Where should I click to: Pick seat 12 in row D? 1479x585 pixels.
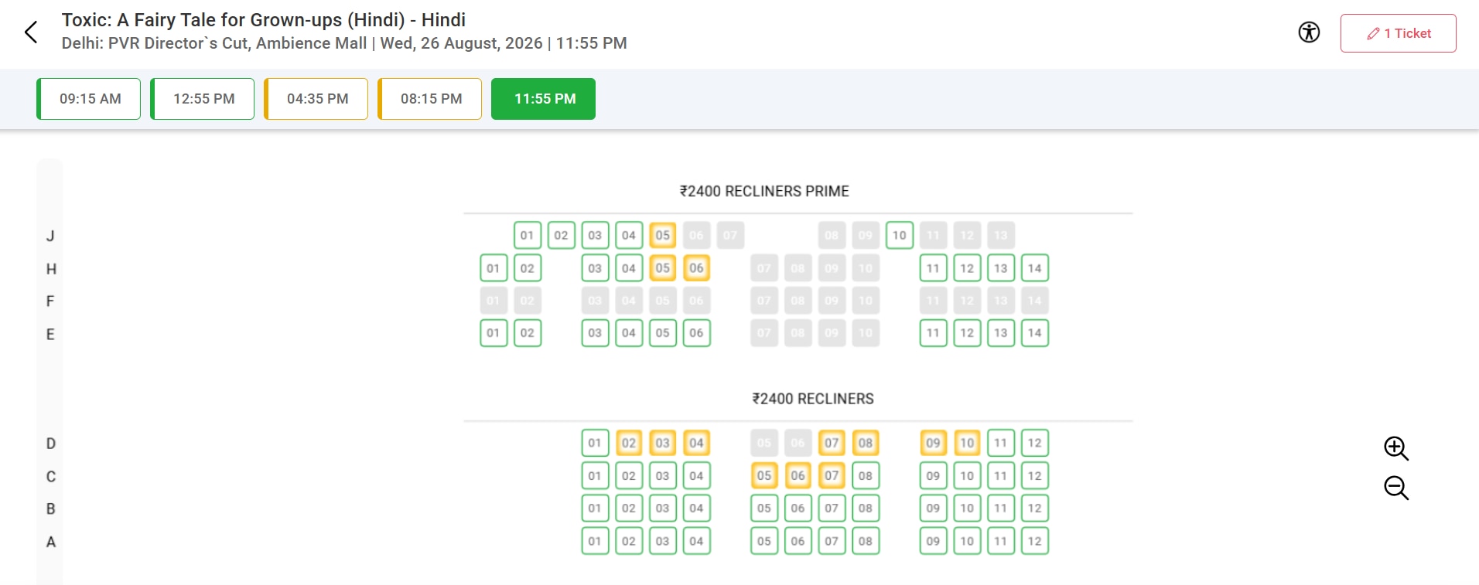click(1035, 443)
